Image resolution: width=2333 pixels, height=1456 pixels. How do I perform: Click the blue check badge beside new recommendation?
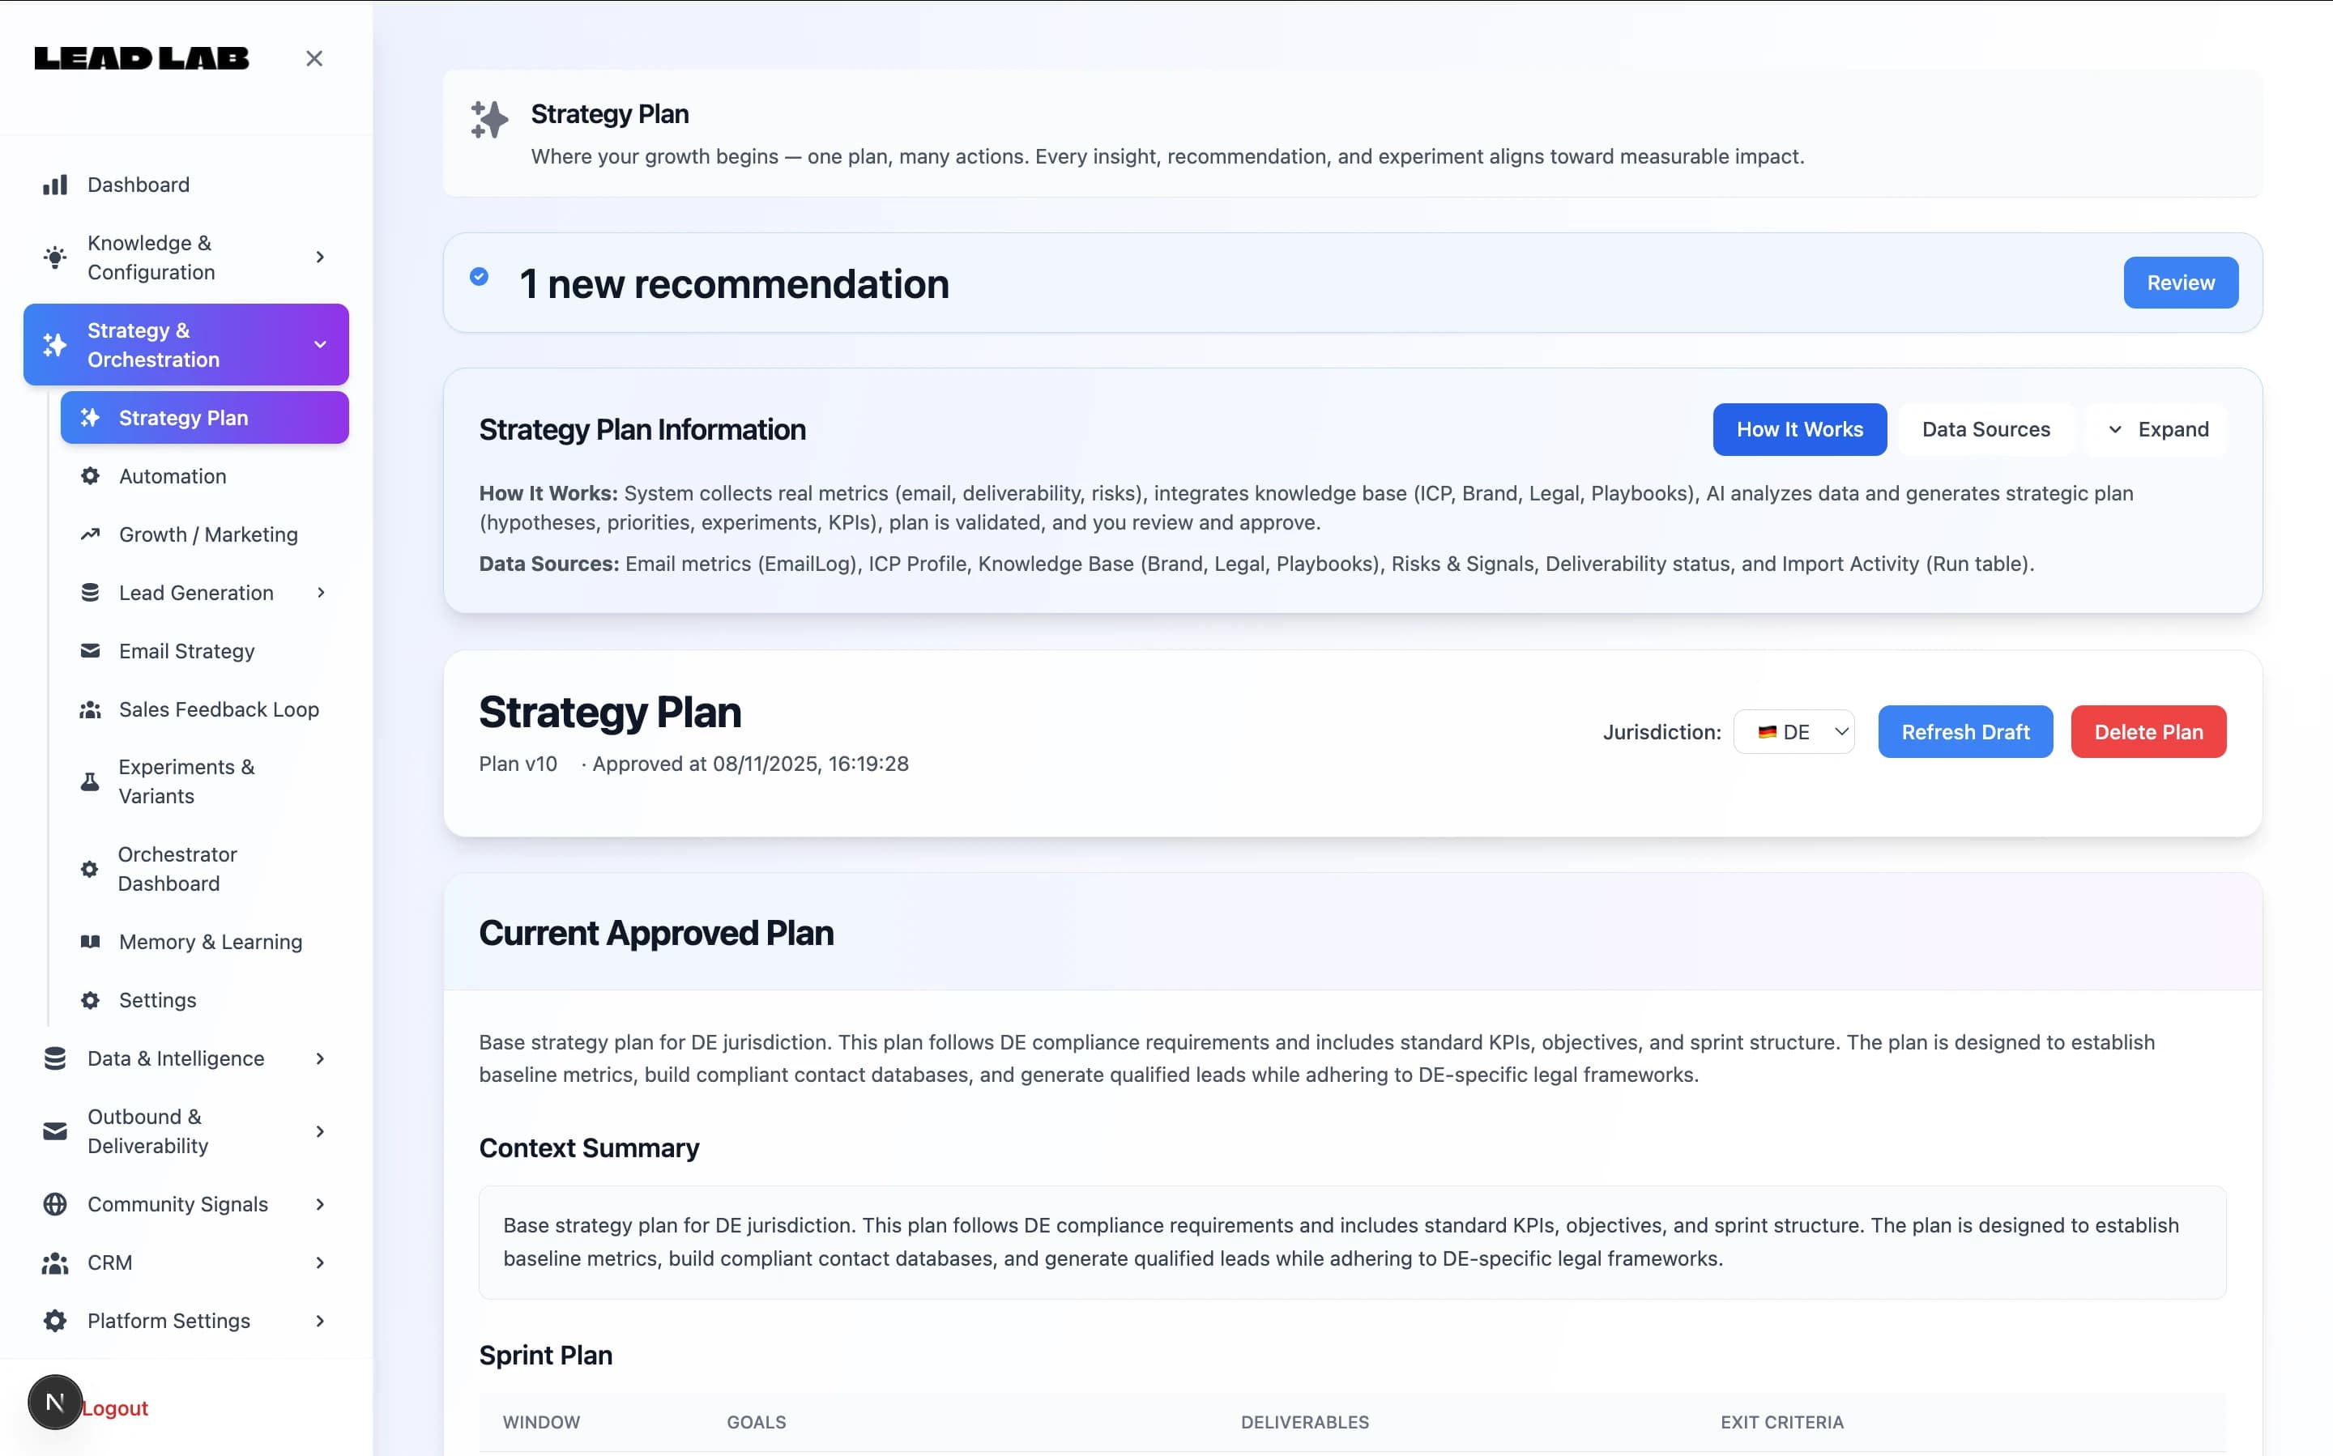coord(479,277)
